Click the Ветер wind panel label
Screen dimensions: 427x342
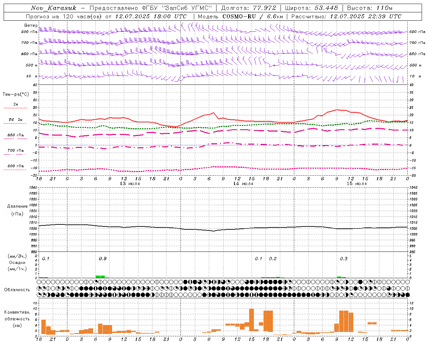point(31,25)
